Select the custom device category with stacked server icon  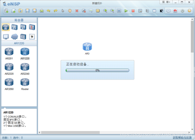[23, 37]
